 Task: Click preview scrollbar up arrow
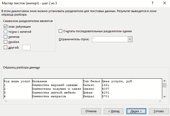point(164,81)
